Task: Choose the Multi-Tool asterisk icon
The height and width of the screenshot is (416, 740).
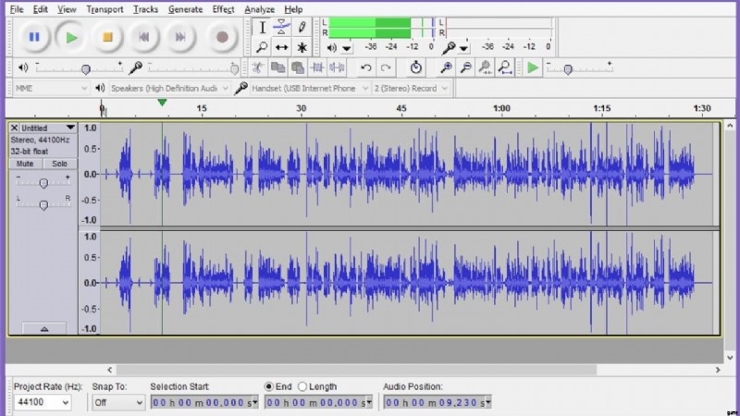Action: [302, 47]
